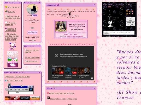
Task: Buy the red drink cup in the pet shop
Action: coord(132,11)
